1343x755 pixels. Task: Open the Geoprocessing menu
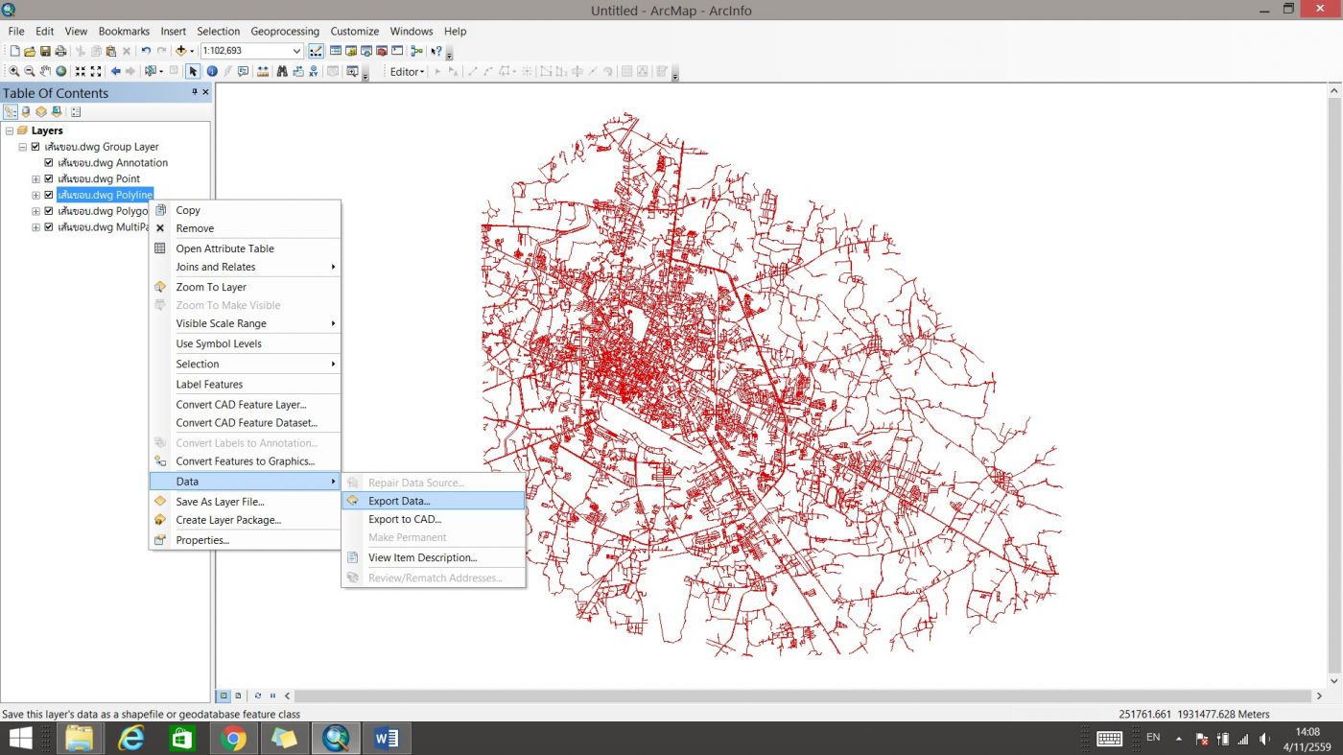(x=285, y=31)
